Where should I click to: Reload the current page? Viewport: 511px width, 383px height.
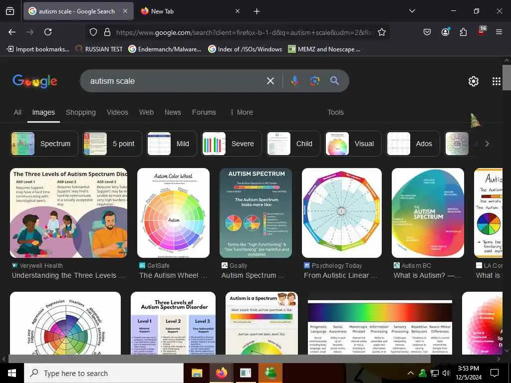click(x=48, y=32)
